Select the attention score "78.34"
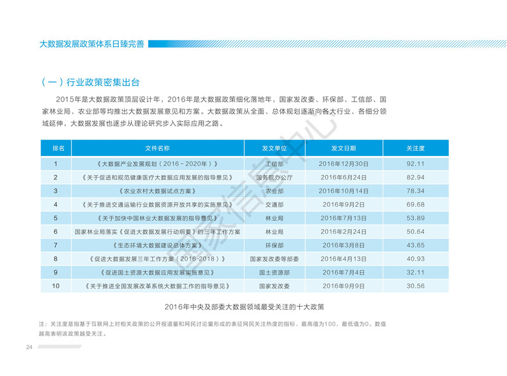Screen dimensions: 507x376 pyautogui.click(x=416, y=191)
